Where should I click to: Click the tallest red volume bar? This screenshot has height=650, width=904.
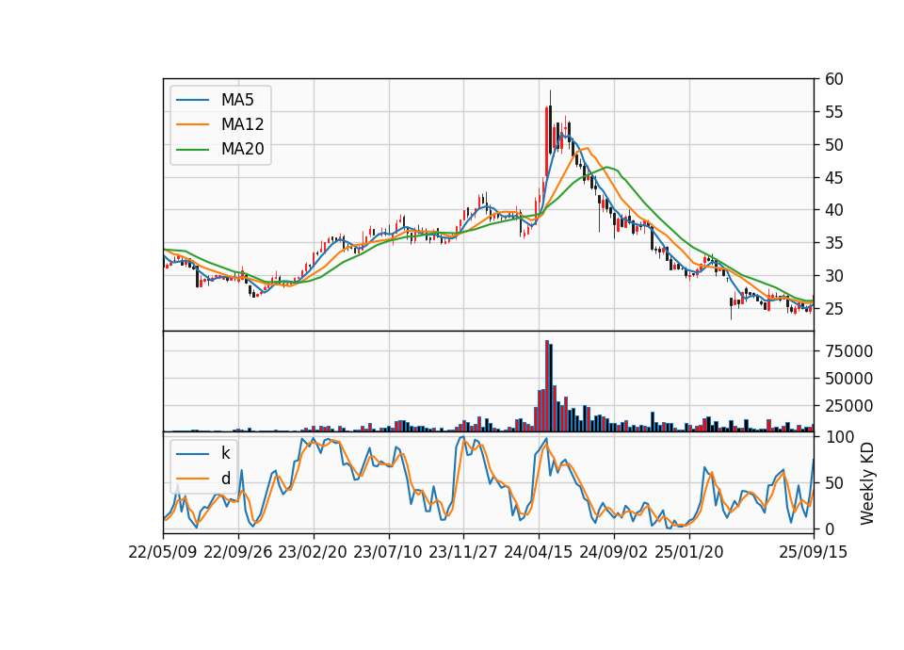point(546,386)
